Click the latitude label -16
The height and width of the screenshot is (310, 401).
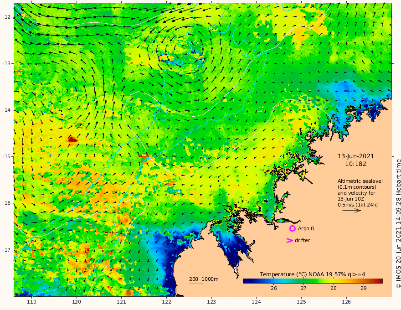point(7,203)
